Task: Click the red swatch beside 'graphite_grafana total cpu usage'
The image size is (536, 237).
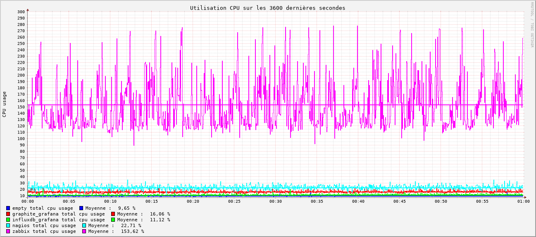Action: pos(8,214)
